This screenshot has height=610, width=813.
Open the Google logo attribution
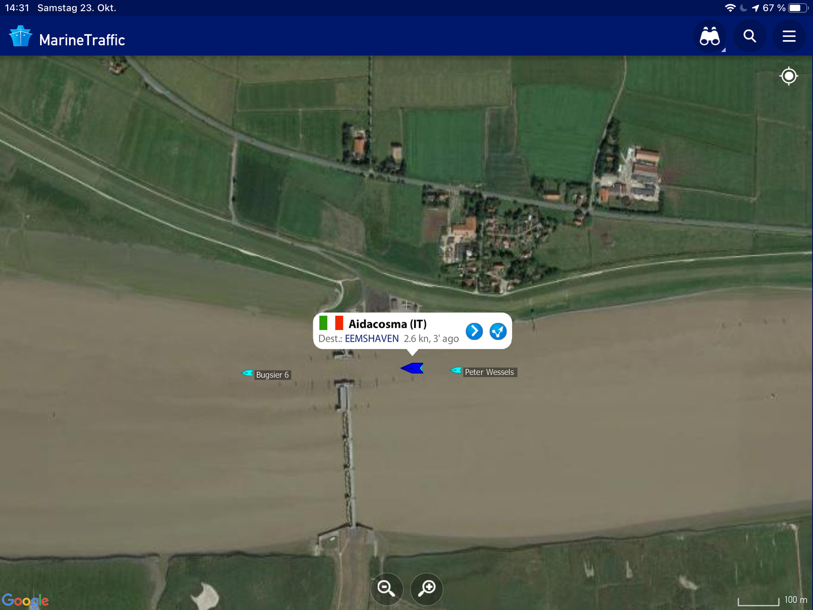[25, 600]
